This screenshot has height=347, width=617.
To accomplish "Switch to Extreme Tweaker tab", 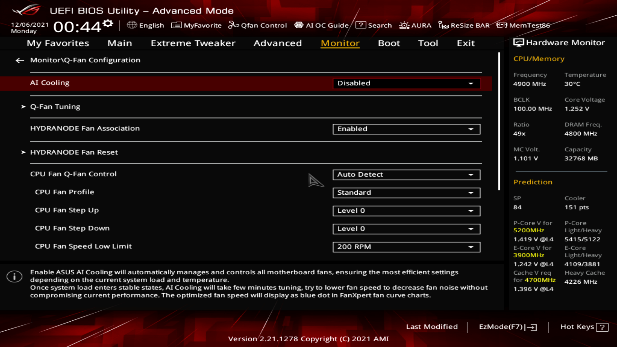I will (x=193, y=43).
